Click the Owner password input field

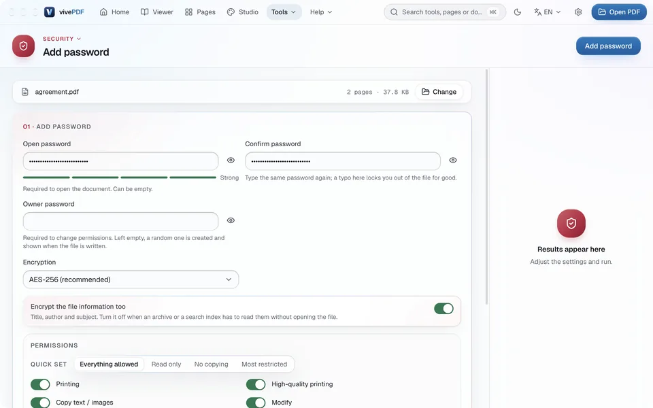[x=121, y=221]
